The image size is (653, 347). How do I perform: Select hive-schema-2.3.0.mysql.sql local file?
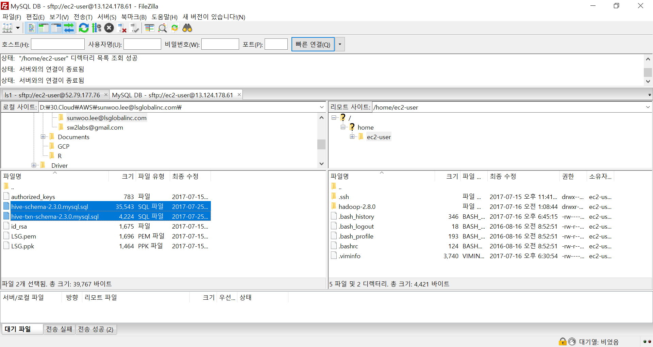click(x=105, y=206)
